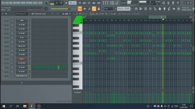Image resolution: width=195 pixels, height=109 pixels.
Task: Click the microphone recording icon at the top right
Action: tap(173, 3)
